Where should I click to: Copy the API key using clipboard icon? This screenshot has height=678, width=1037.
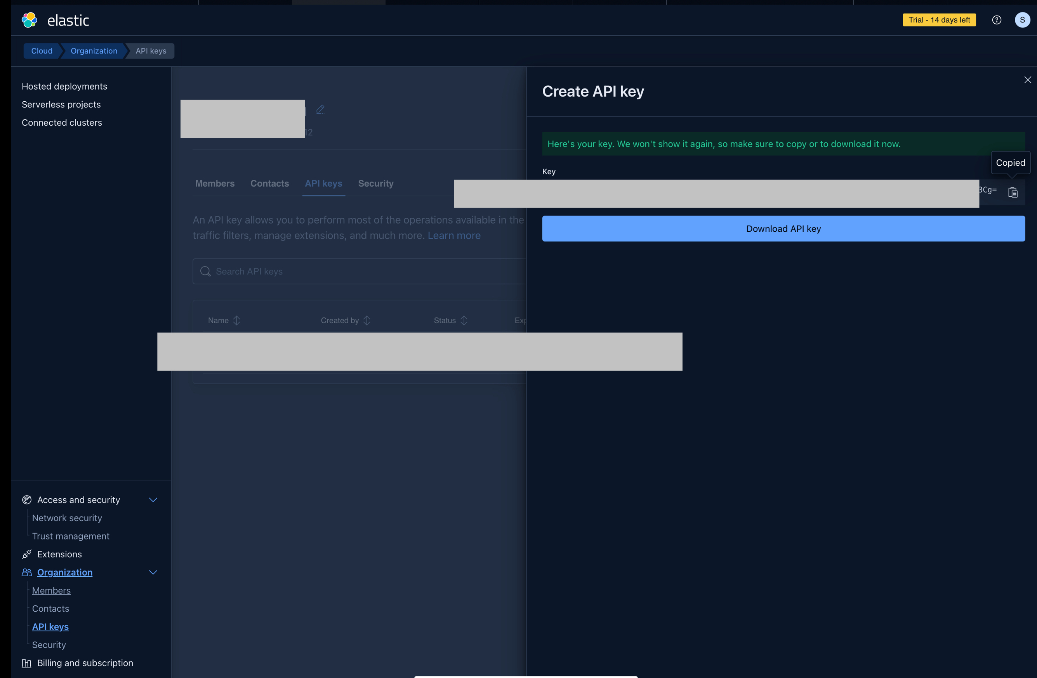coord(1013,192)
